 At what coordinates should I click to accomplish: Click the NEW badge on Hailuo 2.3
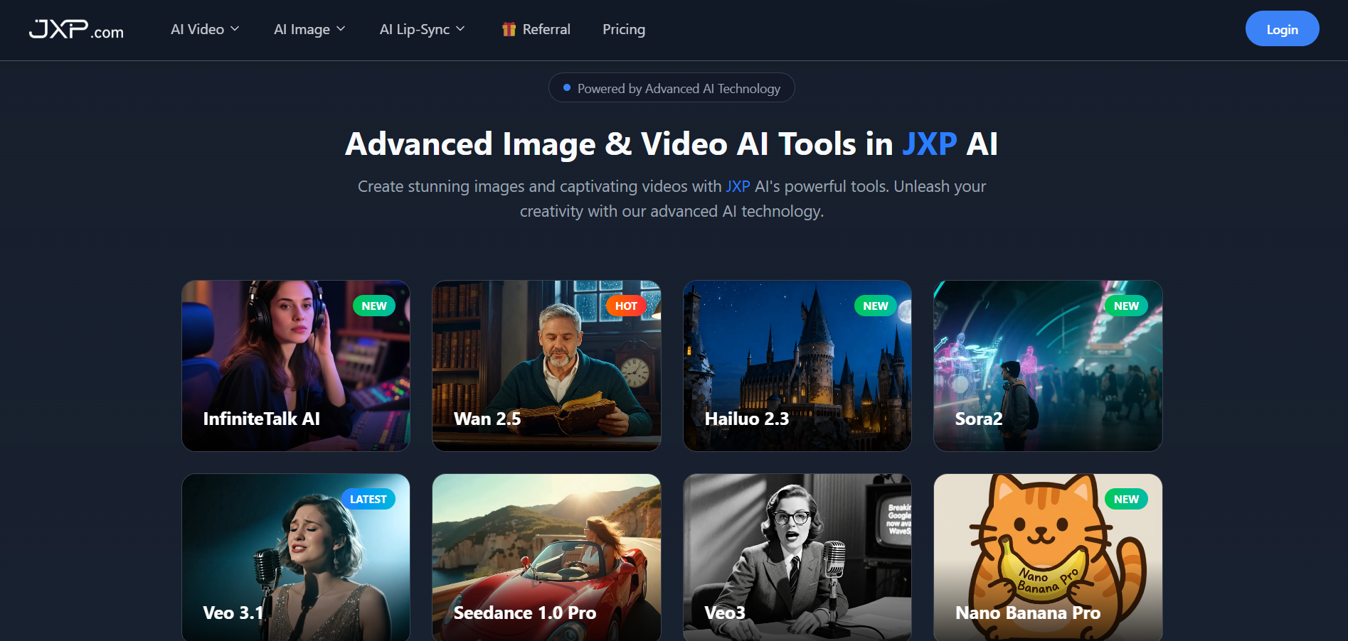click(x=876, y=306)
